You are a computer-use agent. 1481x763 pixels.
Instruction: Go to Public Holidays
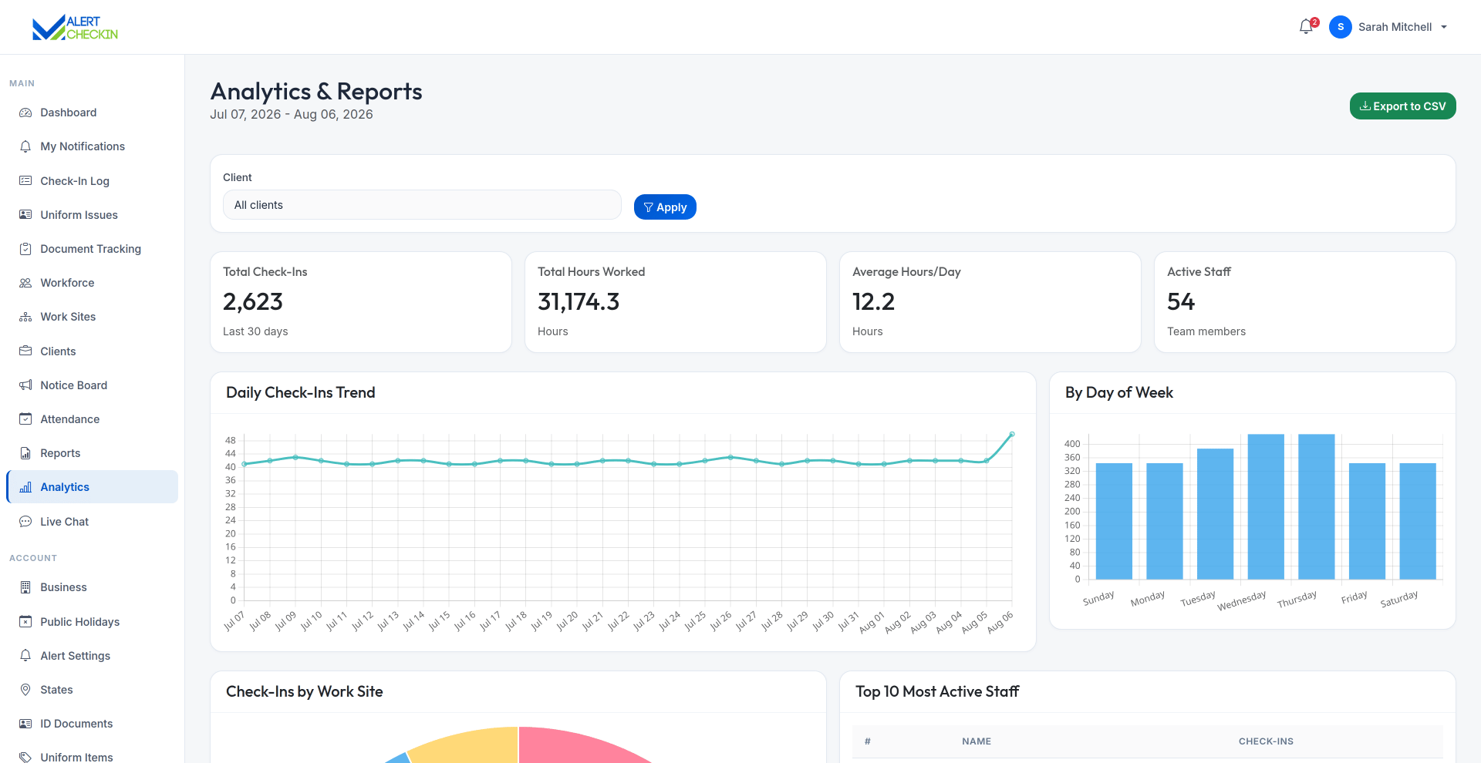tap(92, 622)
